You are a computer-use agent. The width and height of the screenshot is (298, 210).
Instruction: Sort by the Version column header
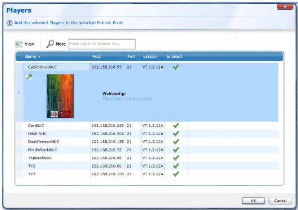coord(150,56)
